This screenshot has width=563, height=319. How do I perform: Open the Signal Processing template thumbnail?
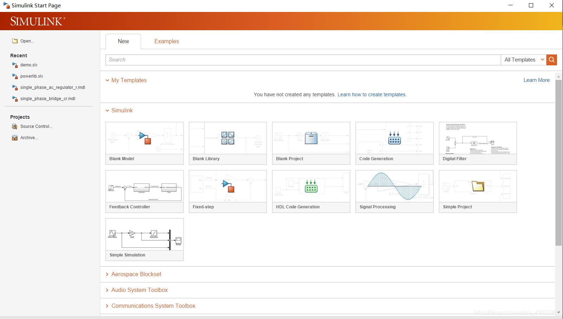[x=395, y=186]
